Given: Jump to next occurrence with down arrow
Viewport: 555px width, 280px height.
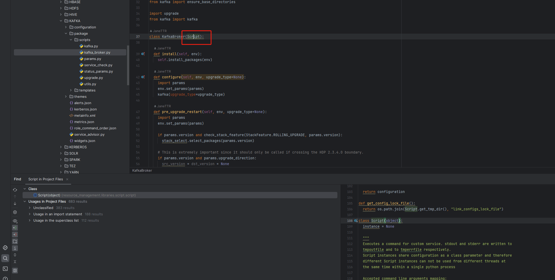Looking at the screenshot, I should [15, 203].
